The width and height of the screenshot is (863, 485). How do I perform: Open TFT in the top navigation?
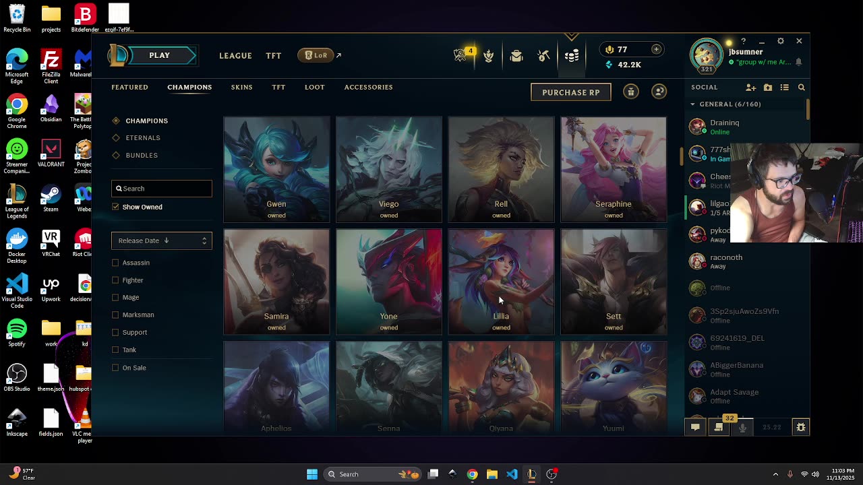point(273,56)
